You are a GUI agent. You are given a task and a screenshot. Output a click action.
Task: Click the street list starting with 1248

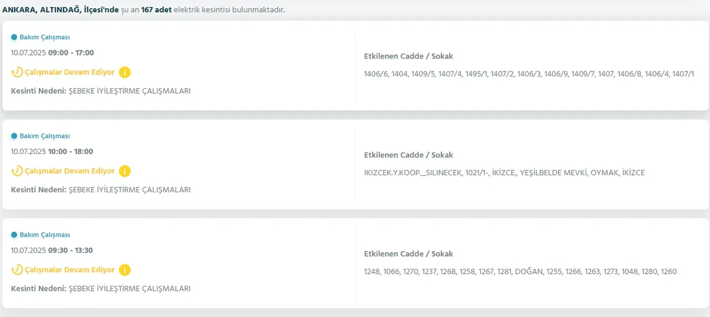[520, 272]
